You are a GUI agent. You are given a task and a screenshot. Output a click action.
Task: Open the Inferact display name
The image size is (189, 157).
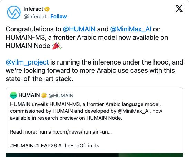pos(33,9)
